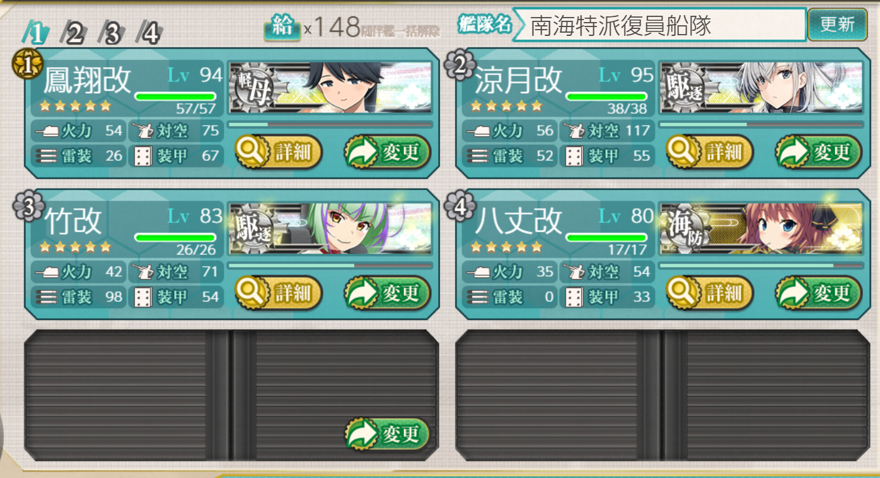
Task: Open 八丈改 詳細 details
Action: click(x=710, y=293)
